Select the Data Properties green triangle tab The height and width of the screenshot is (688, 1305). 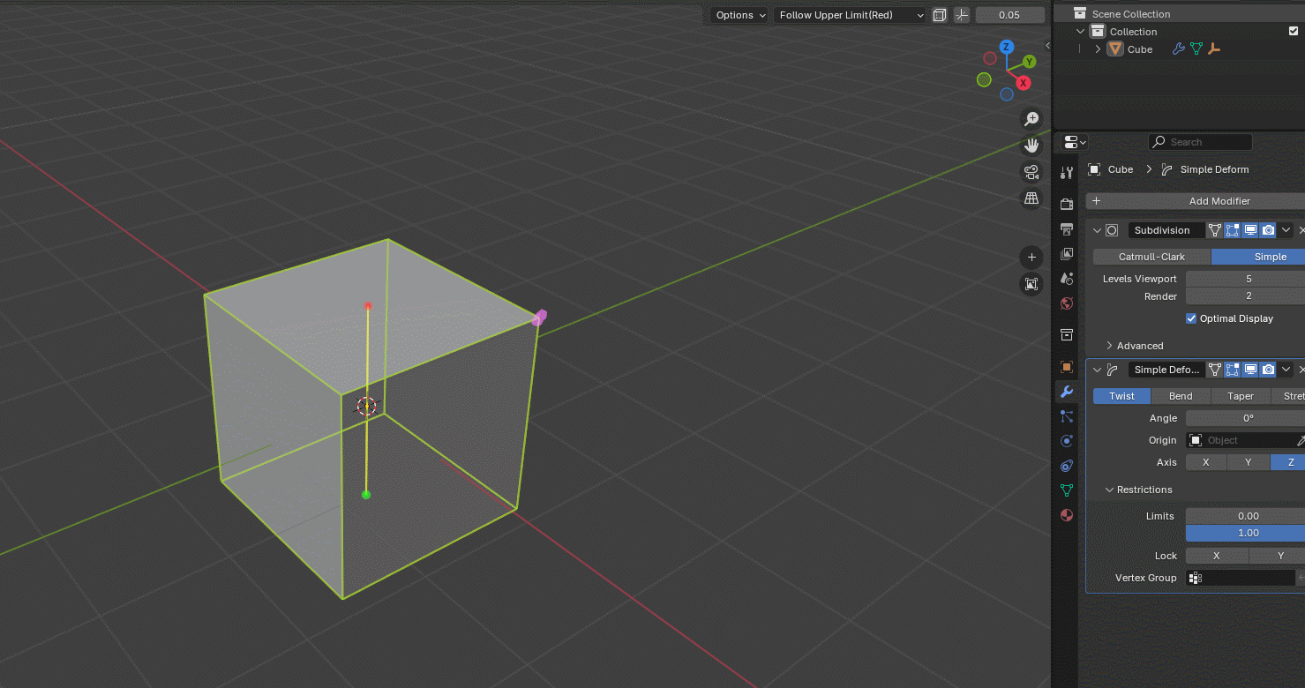tap(1066, 490)
